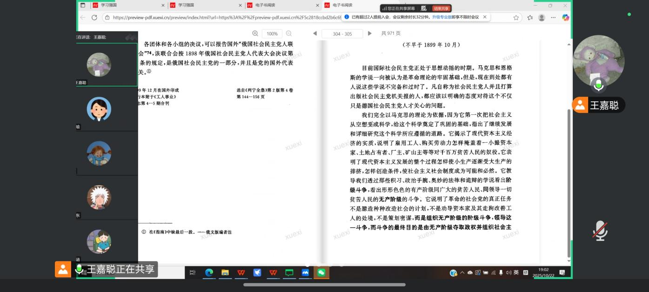Click the 304 - 305 page number field
The image size is (649, 292).
342,34
